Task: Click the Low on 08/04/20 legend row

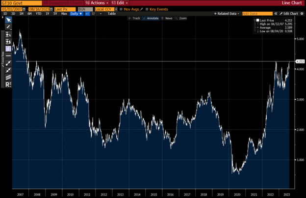Action: (274, 31)
